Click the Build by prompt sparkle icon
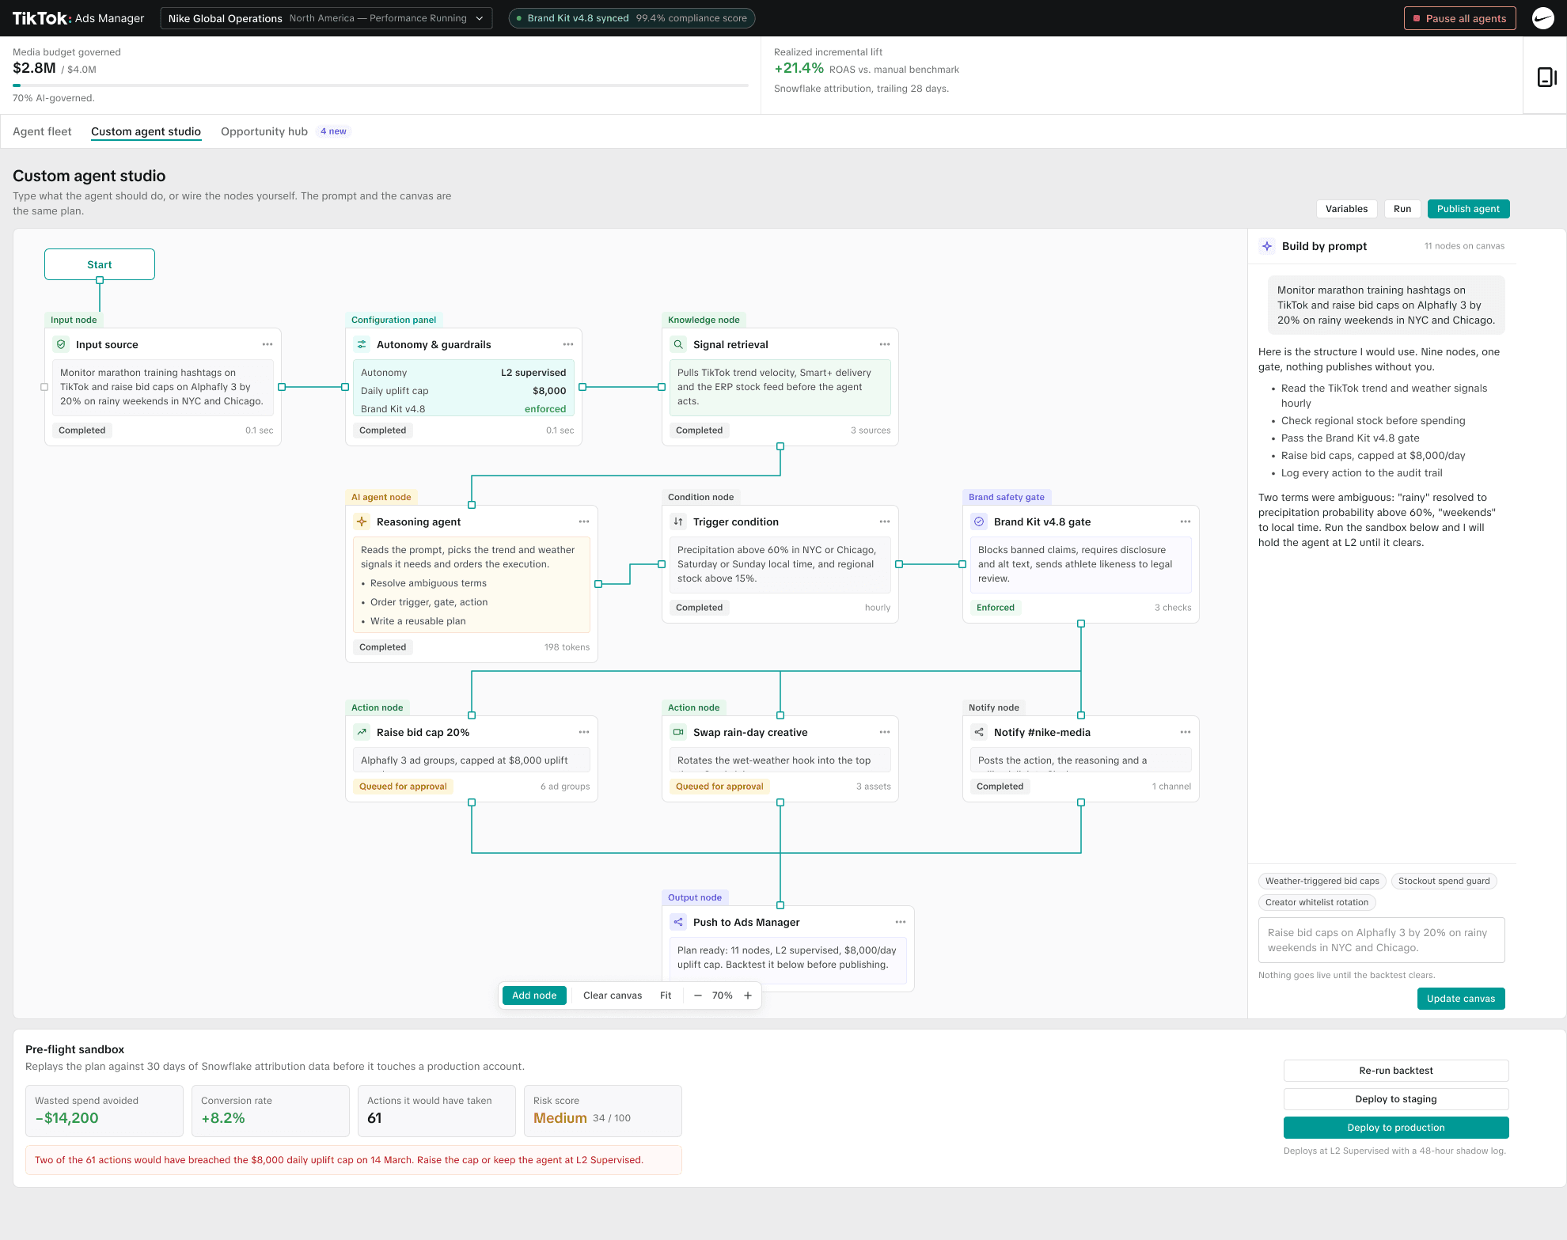 (1267, 246)
